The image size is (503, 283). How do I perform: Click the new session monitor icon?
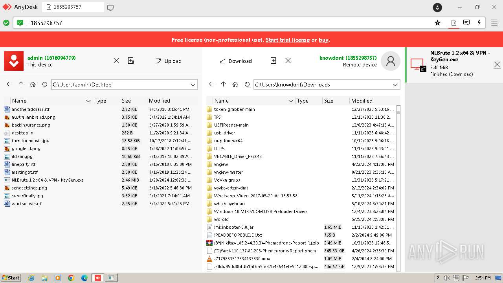tap(110, 7)
